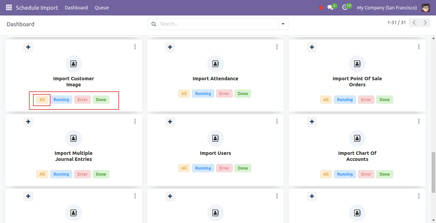Show Running jobs for Import Attendance

[203, 94]
